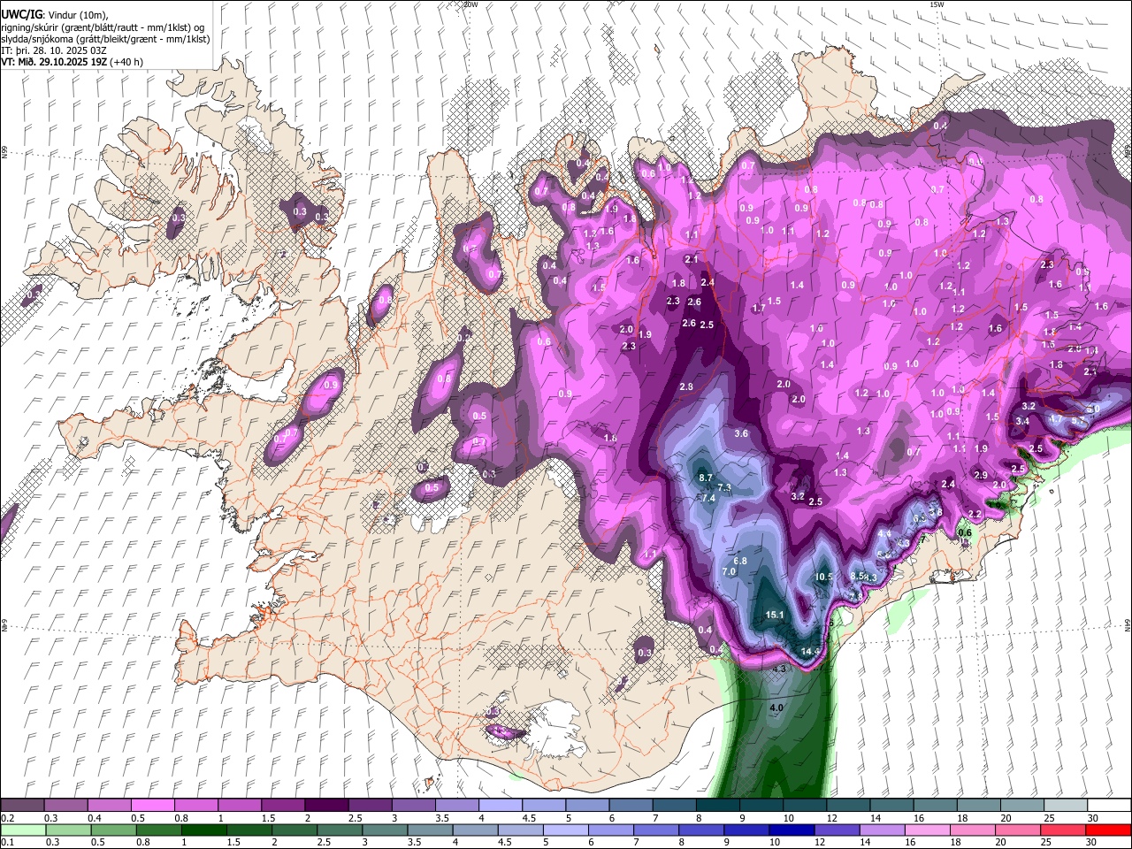Screen dimensions: 1132x849
Task: Click the upper legend swatch between 0.2 and 0.3
Action: 23,806
